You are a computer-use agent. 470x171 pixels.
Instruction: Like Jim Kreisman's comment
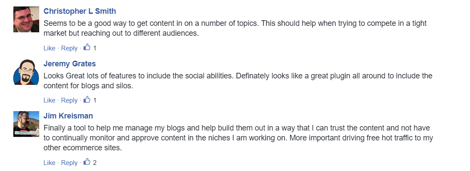tap(50, 163)
